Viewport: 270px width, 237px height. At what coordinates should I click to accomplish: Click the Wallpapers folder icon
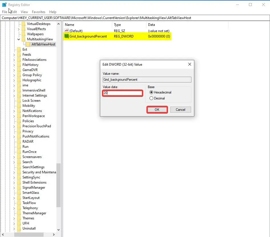[x=24, y=34]
